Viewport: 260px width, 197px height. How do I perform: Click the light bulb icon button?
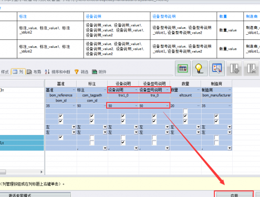coord(200,68)
